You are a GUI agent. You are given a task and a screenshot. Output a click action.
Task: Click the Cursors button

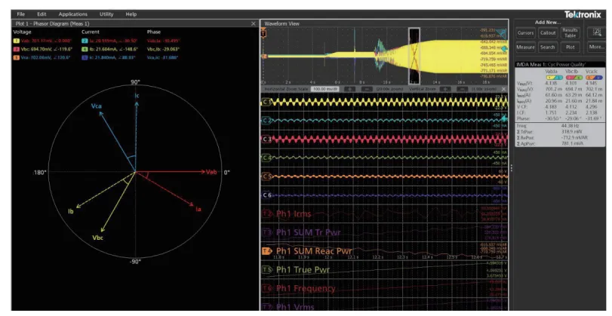[x=526, y=33]
